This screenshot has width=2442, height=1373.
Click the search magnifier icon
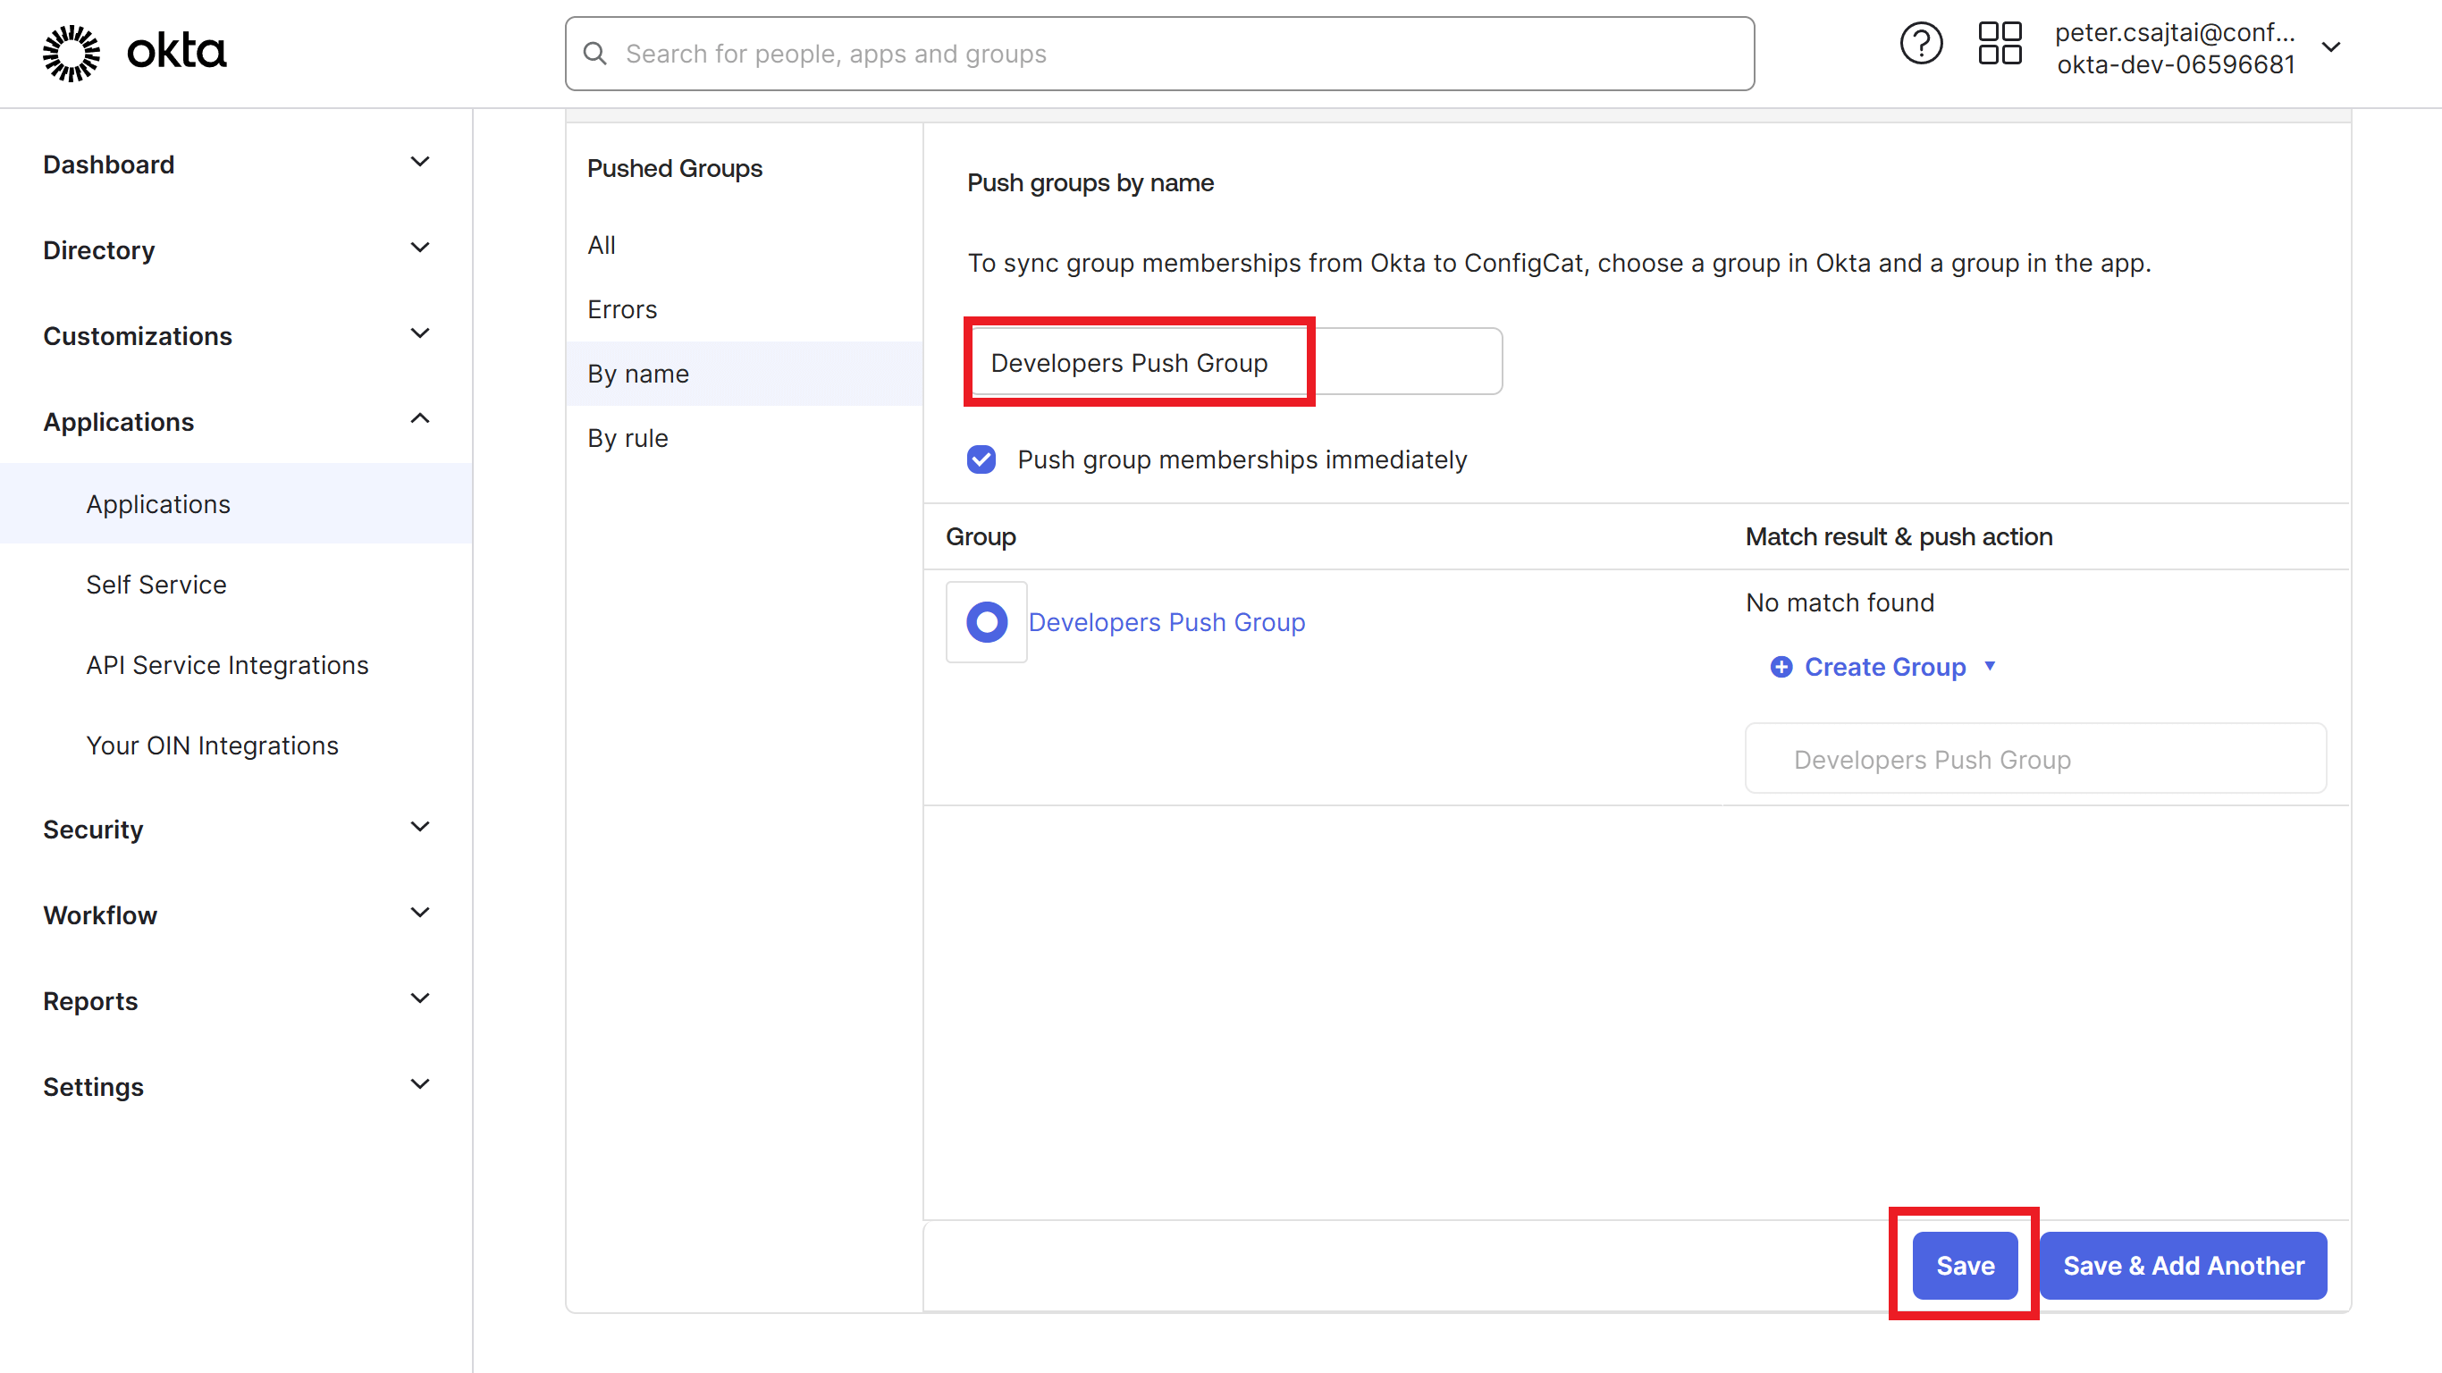pos(594,53)
